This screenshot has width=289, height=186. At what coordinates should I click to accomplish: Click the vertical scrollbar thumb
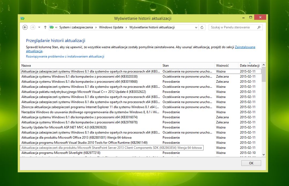264,74
